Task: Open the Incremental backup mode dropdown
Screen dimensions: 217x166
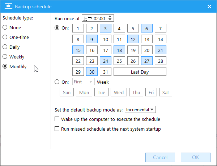Action: pyautogui.click(x=140, y=109)
